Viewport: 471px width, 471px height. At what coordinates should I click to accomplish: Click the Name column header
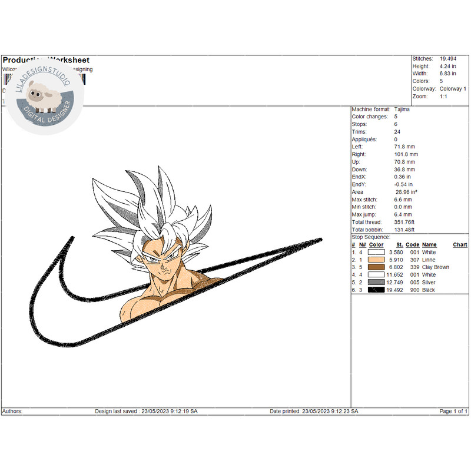[x=429, y=244]
